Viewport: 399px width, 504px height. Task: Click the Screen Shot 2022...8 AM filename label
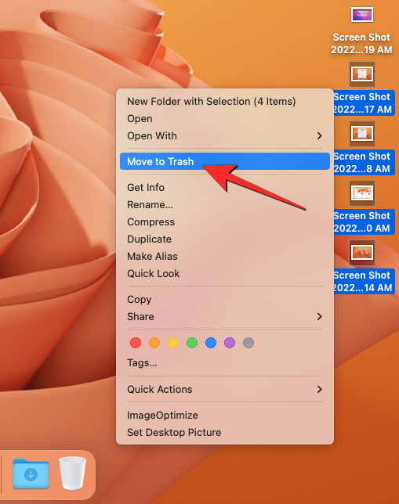tap(364, 162)
